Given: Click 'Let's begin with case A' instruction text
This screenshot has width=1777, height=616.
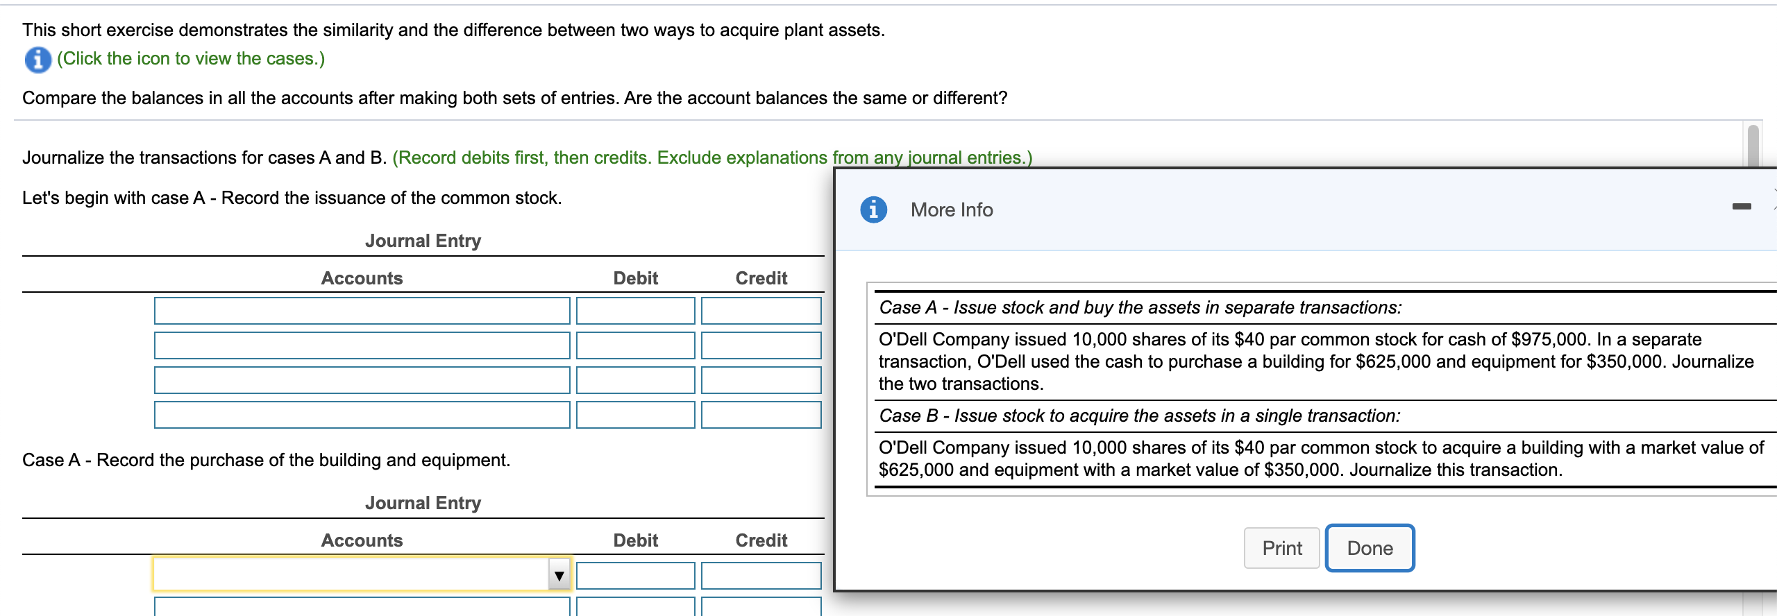Looking at the screenshot, I should coord(292,198).
